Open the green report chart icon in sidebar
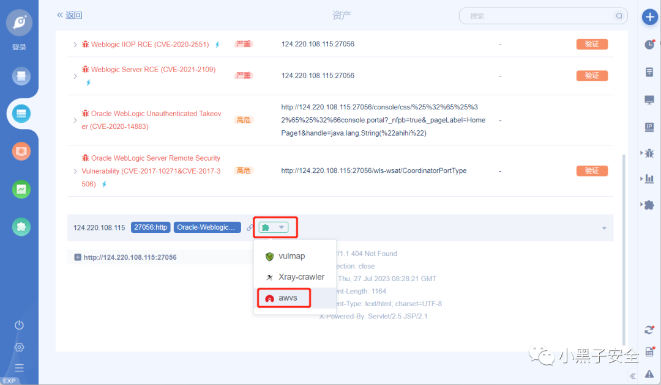This screenshot has width=661, height=385. tap(21, 189)
